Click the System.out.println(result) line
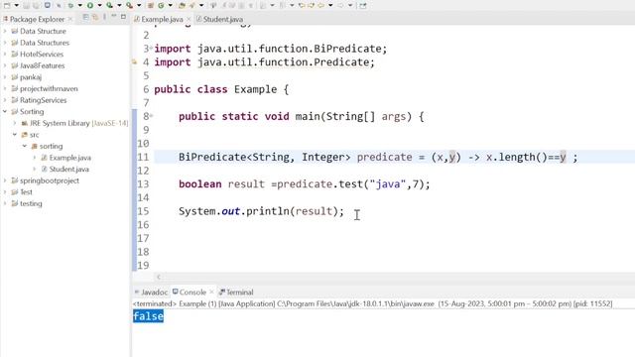The height and width of the screenshot is (357, 635). click(261, 211)
